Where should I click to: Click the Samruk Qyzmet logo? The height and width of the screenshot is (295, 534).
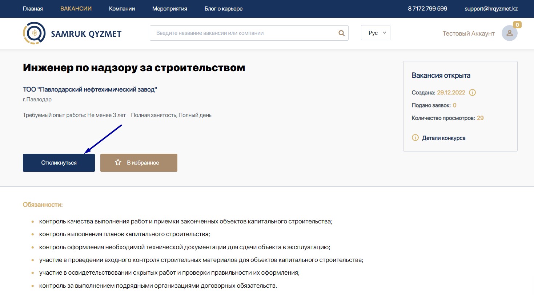point(72,33)
